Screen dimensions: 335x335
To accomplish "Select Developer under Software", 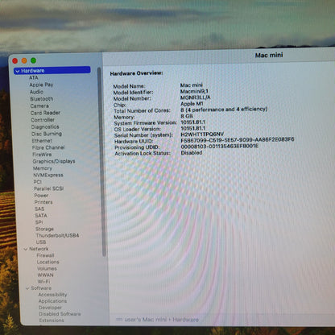I will (x=50, y=308).
